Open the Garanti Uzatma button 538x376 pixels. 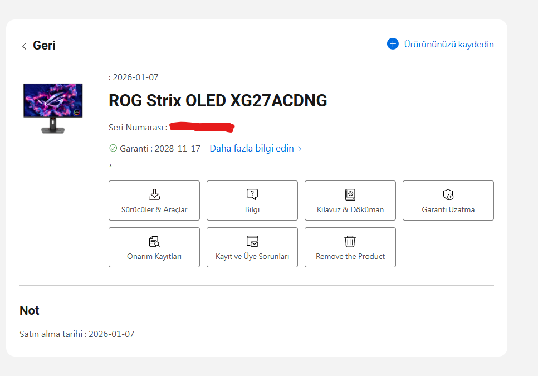tap(448, 201)
